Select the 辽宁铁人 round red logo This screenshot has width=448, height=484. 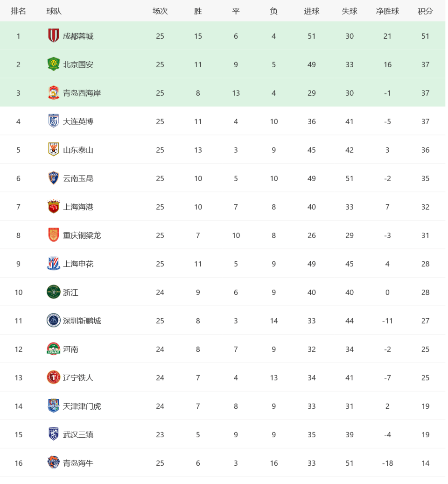tap(54, 377)
